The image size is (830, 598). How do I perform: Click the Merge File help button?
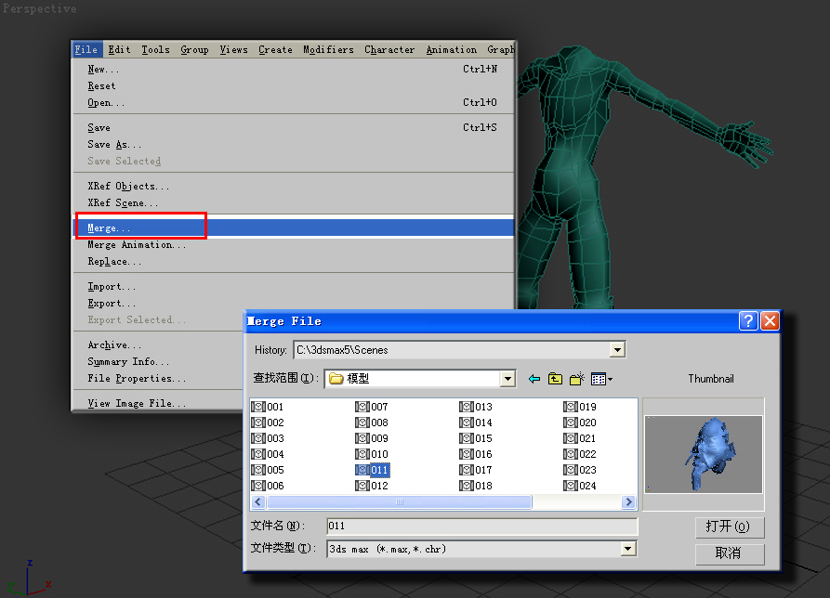(749, 321)
